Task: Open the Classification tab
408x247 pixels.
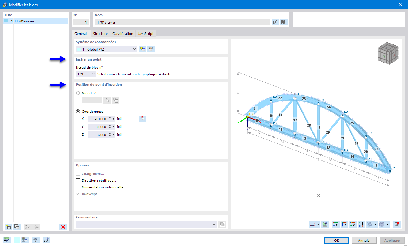Action: click(x=123, y=34)
